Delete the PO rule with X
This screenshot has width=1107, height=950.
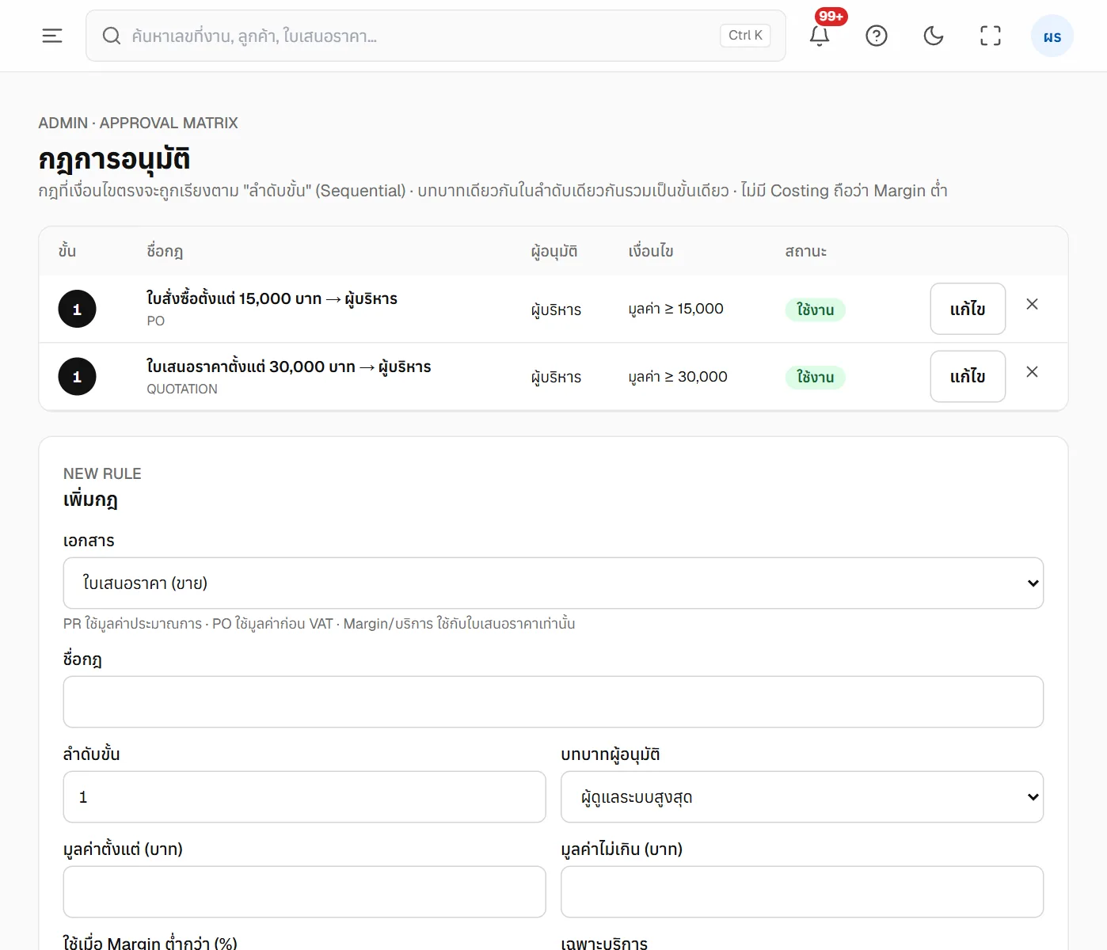click(1032, 304)
